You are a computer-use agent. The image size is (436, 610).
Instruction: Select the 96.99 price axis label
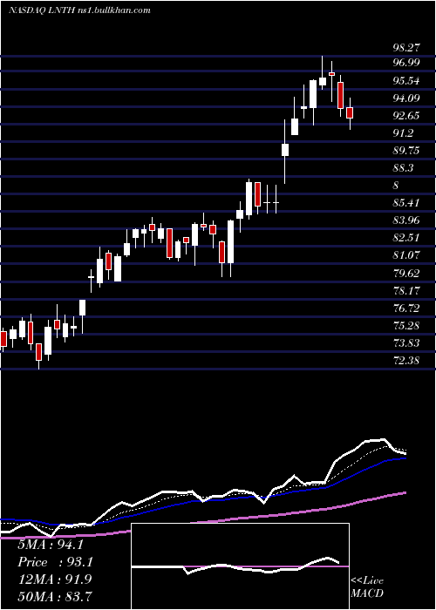pos(406,62)
